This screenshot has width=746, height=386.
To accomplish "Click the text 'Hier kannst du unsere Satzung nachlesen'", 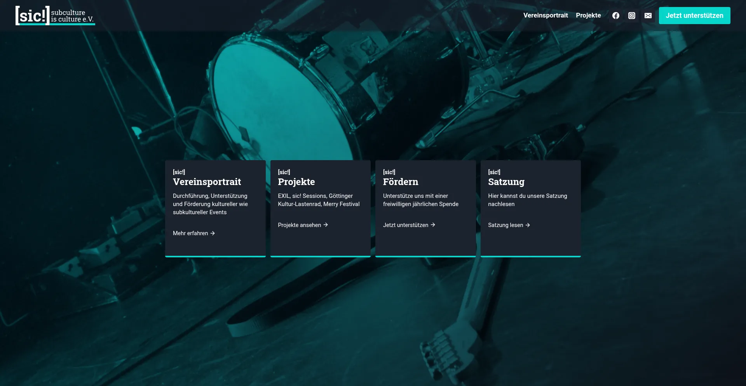I will (528, 200).
